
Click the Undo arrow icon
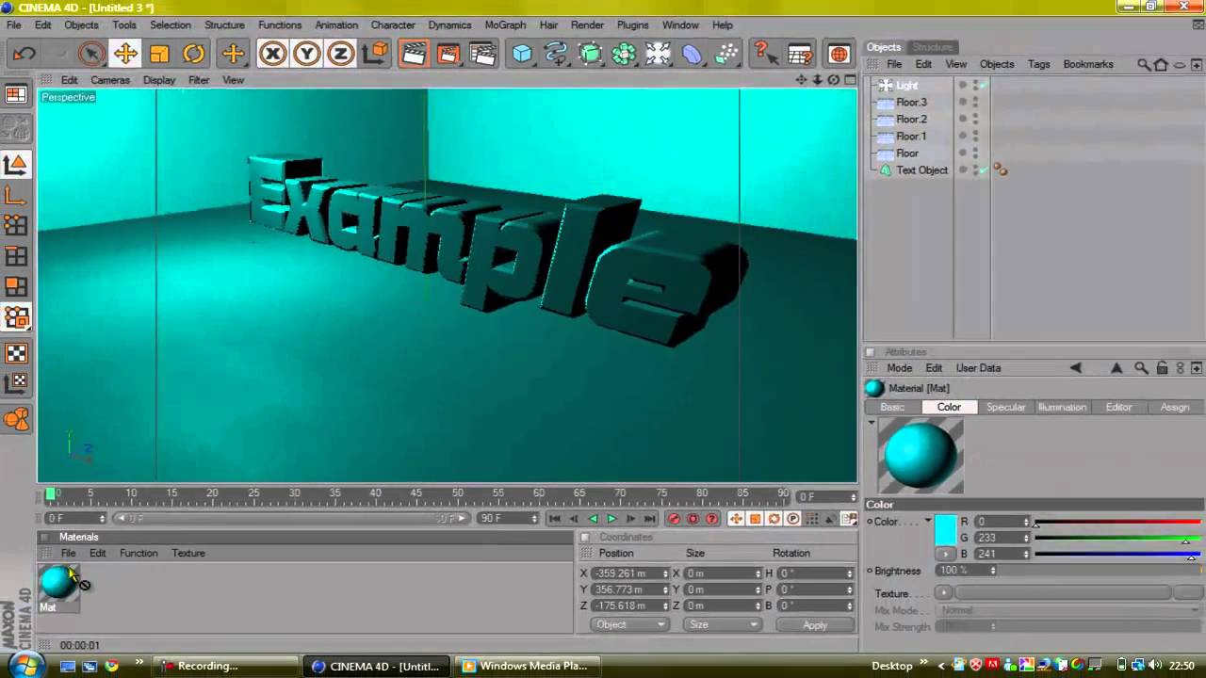coord(24,54)
